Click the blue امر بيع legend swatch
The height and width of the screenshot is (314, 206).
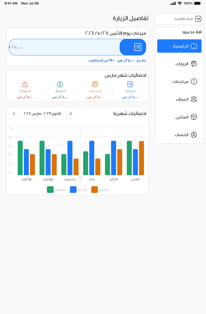(x=73, y=190)
